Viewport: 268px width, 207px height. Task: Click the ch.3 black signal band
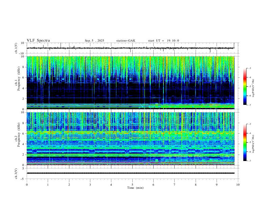tap(130, 173)
